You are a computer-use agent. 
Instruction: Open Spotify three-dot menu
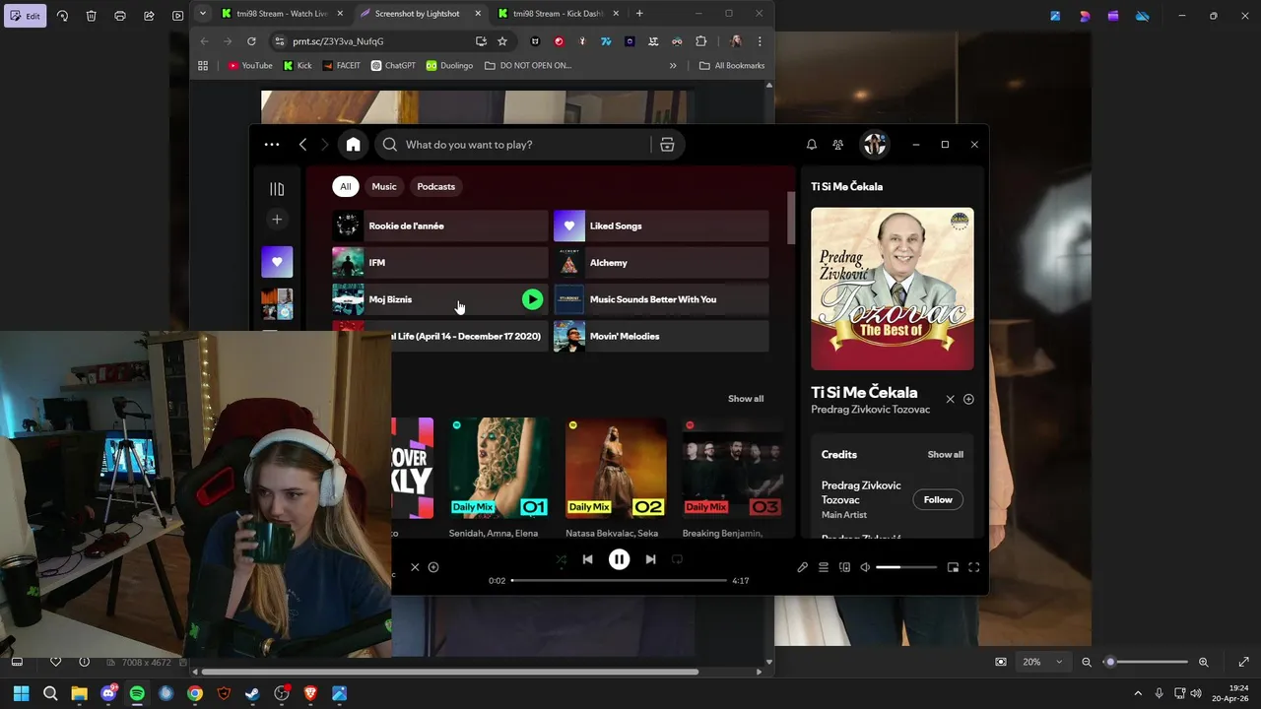[272, 145]
